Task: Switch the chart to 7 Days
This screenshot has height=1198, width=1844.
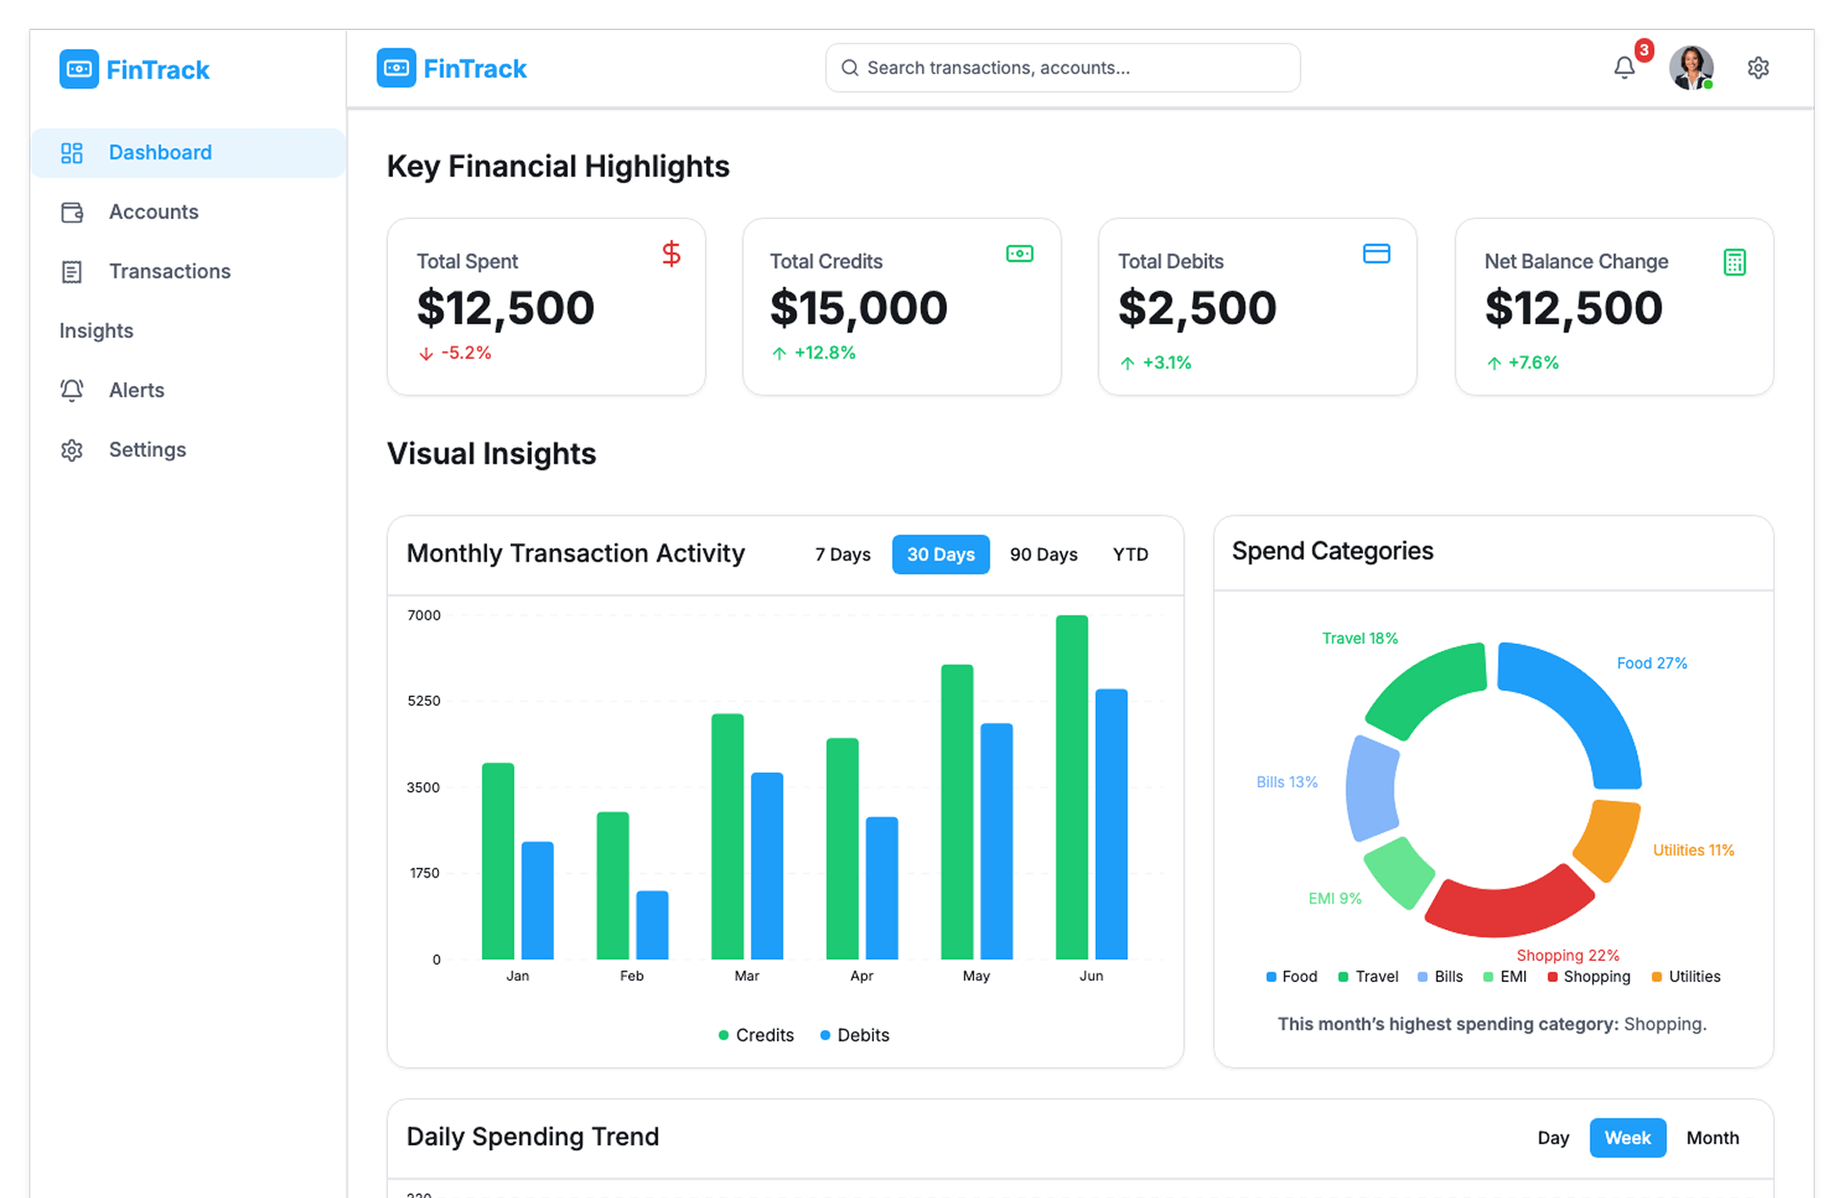Action: click(x=842, y=555)
